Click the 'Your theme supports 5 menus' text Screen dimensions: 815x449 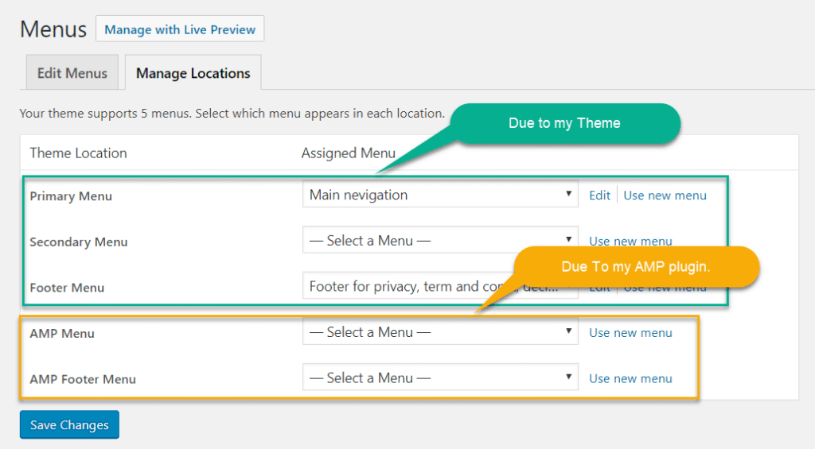[232, 113]
